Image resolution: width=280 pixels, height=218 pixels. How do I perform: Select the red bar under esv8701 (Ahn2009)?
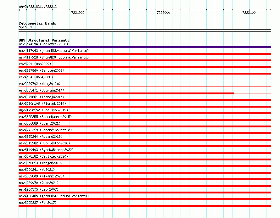click(x=145, y=67)
